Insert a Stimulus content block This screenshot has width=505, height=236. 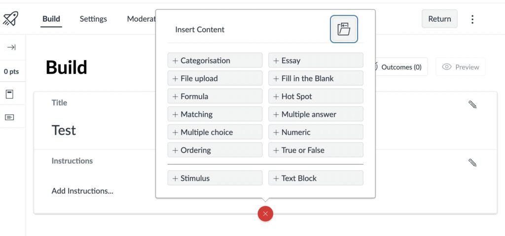tap(215, 178)
